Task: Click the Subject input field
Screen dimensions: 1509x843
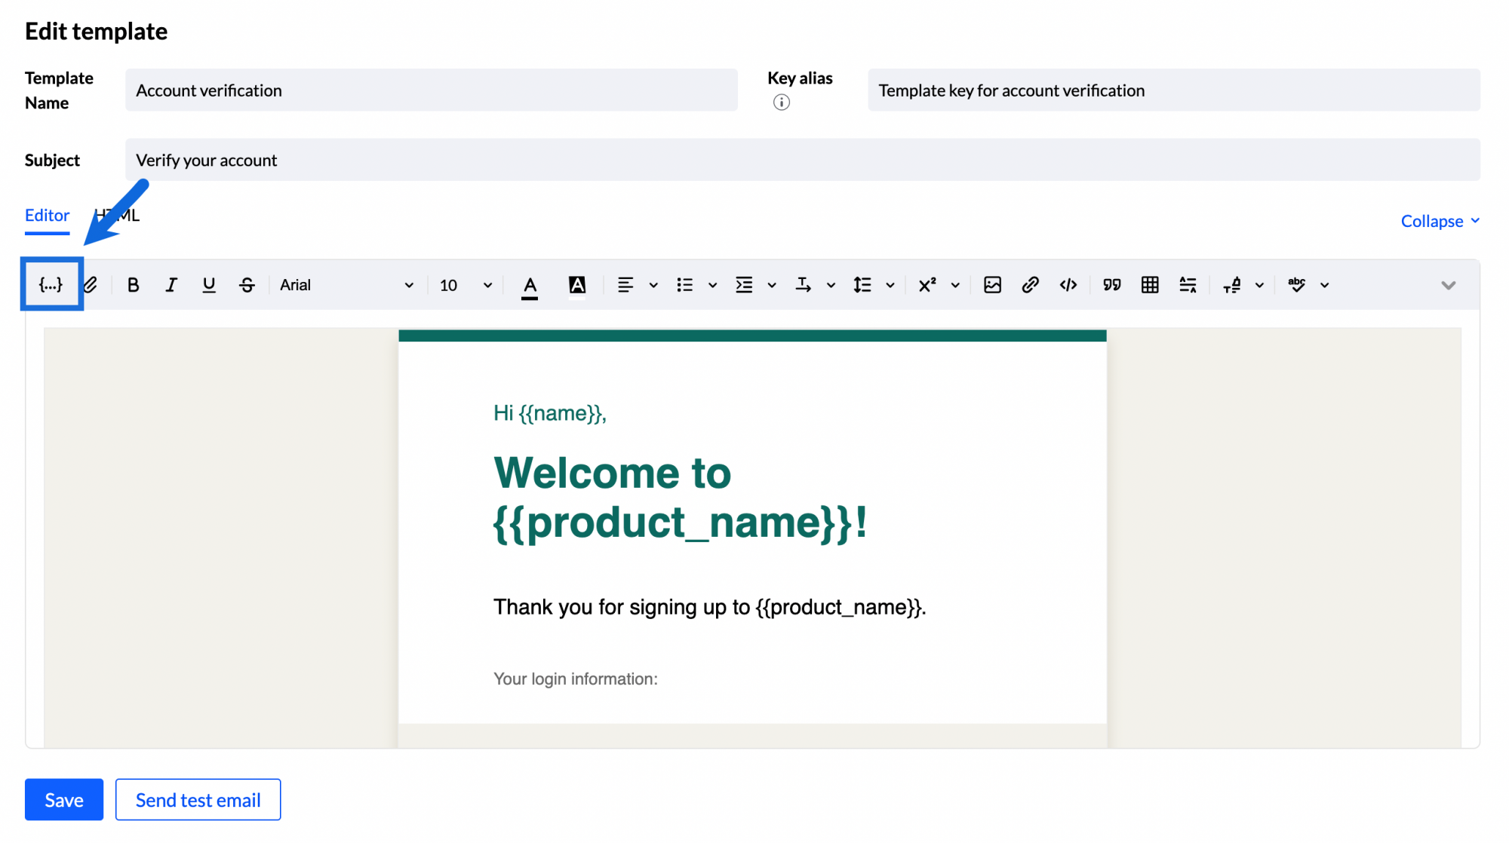Action: point(528,159)
